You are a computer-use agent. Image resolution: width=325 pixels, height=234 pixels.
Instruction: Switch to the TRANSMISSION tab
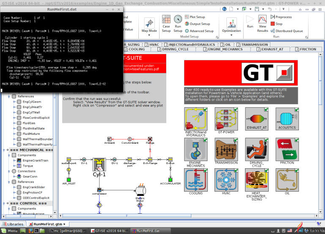[x=252, y=45]
